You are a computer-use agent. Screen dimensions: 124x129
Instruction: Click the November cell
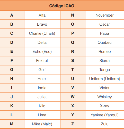click(105, 15)
